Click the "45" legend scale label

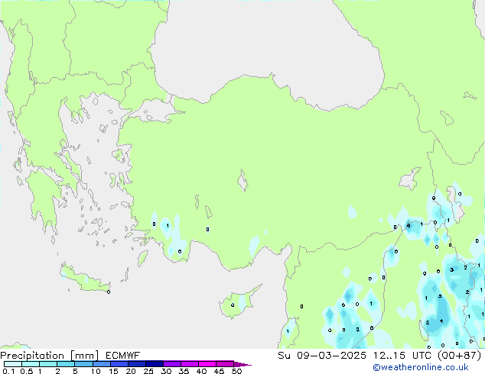point(219,371)
